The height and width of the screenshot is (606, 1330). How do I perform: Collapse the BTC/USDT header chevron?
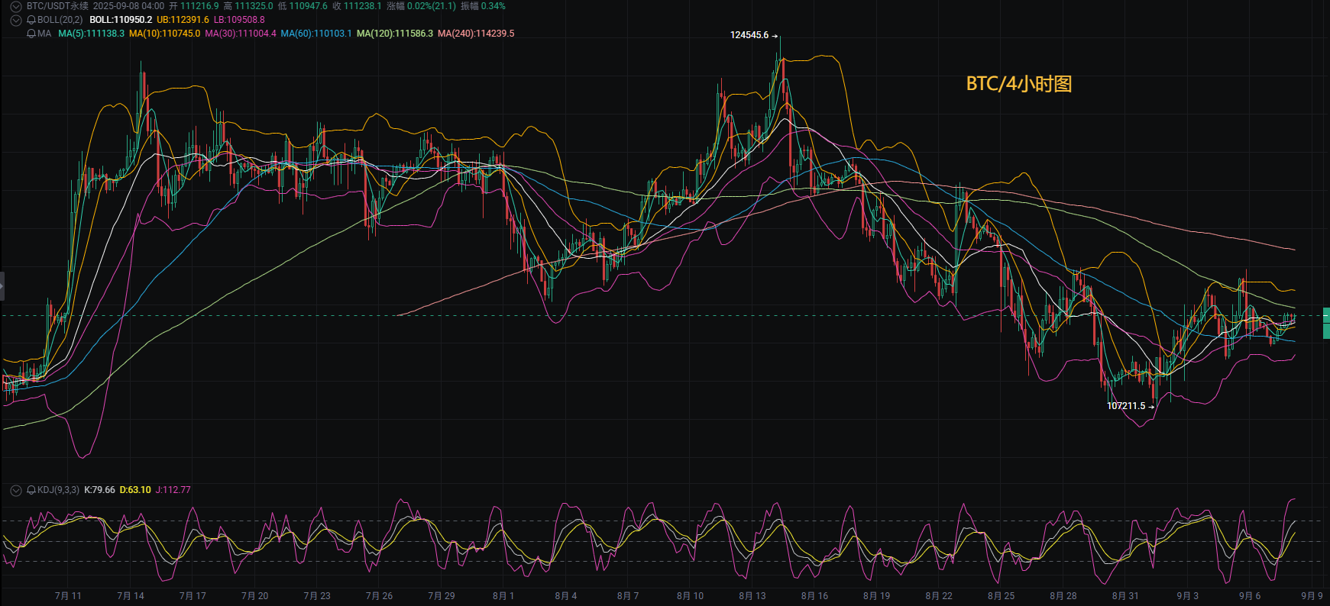pos(15,6)
